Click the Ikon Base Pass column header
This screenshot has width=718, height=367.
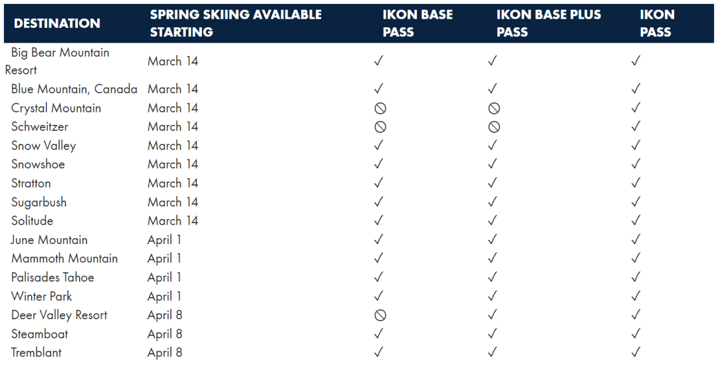tap(418, 23)
